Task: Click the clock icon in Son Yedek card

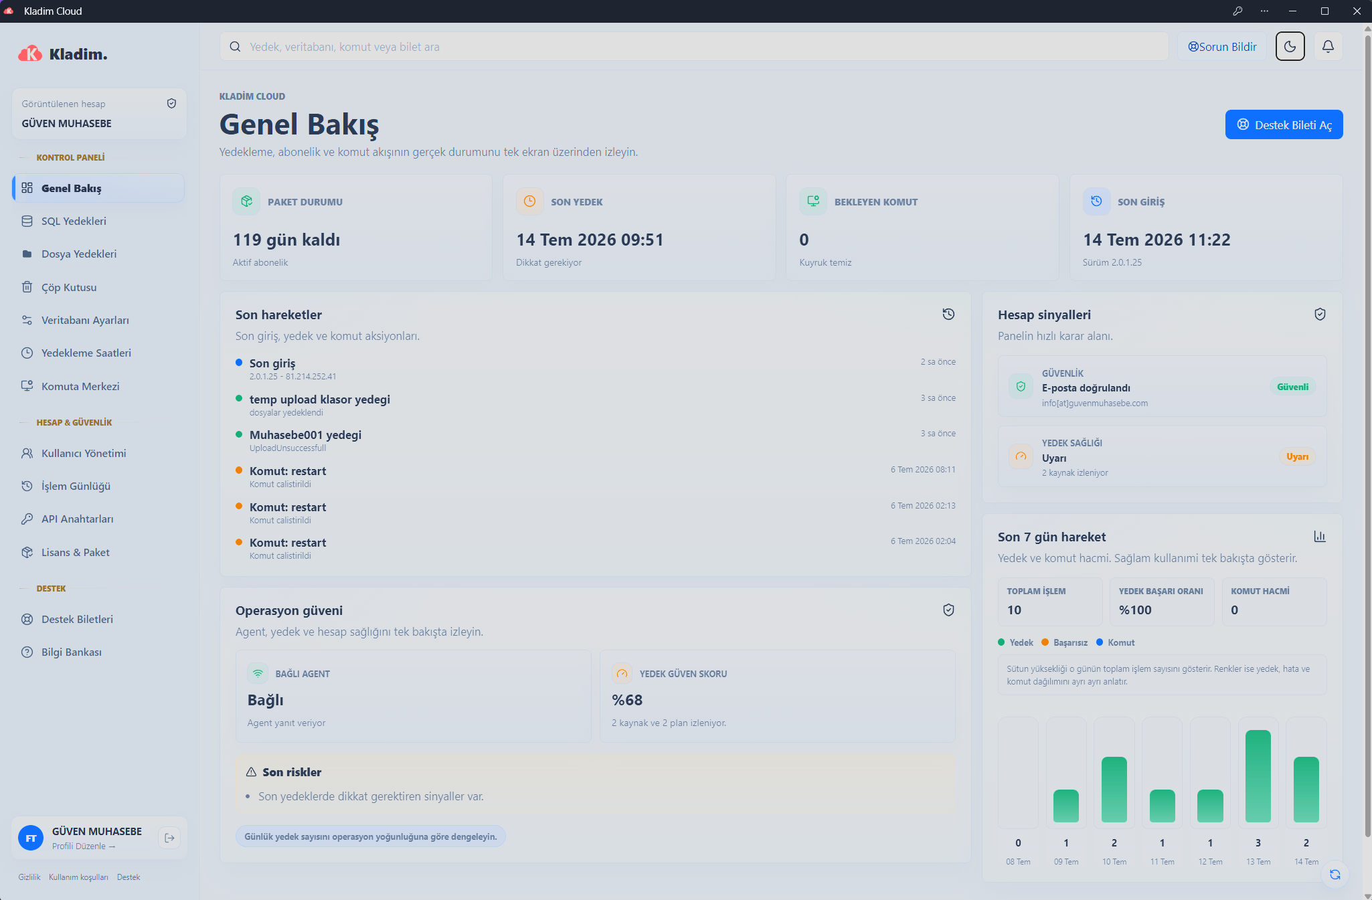Action: pos(529,201)
